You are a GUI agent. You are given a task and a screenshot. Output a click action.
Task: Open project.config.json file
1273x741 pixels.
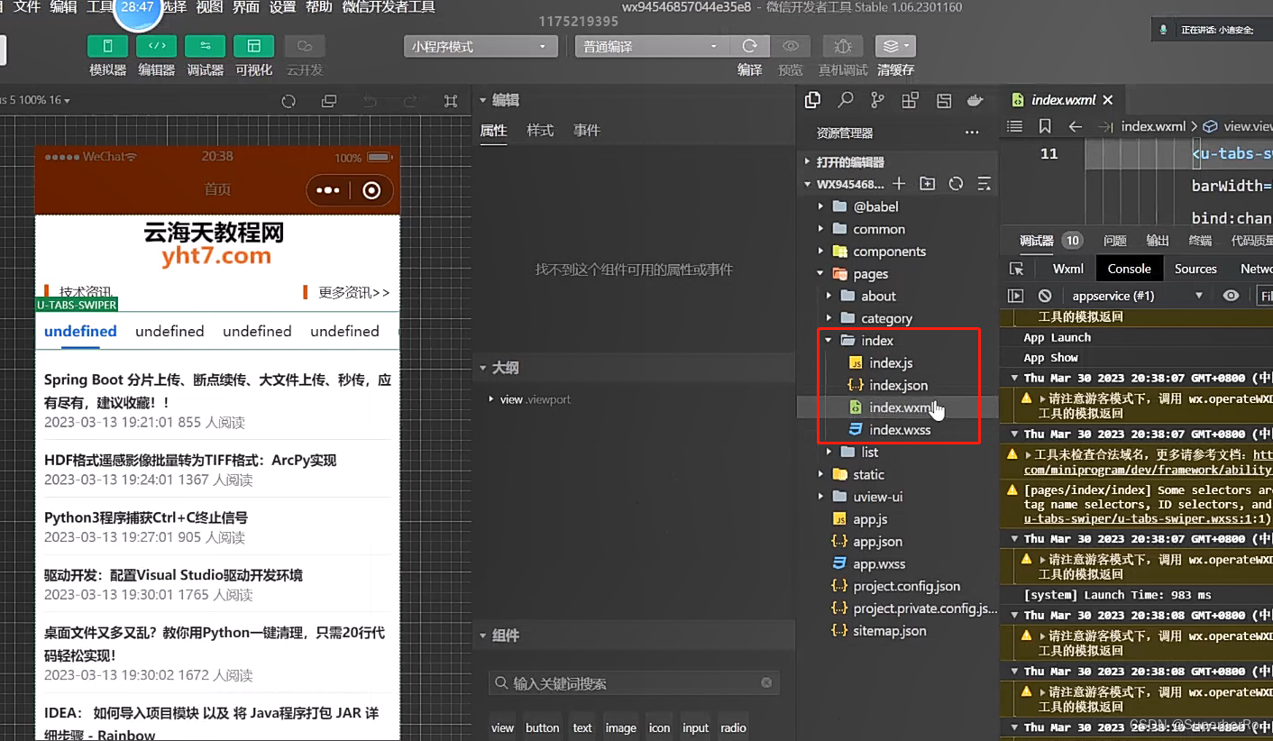[x=907, y=586]
